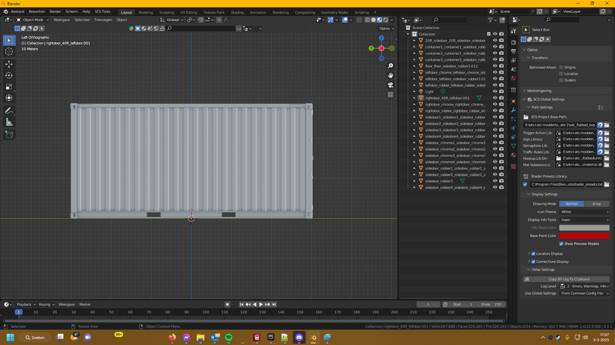Open the SCS Tools menu
The image size is (615, 345).
(102, 12)
